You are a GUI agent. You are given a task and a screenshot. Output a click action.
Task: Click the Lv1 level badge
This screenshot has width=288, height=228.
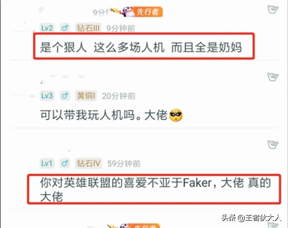[47, 163]
